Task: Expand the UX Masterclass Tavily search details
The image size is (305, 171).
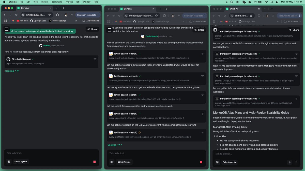Action: [203, 132]
